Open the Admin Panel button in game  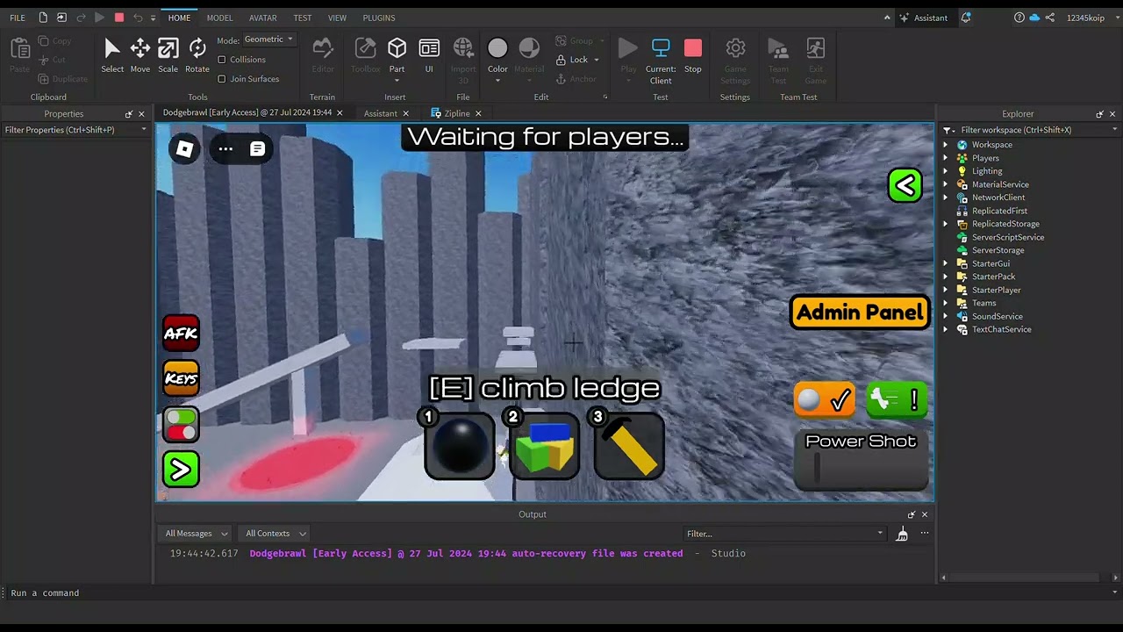(x=860, y=312)
